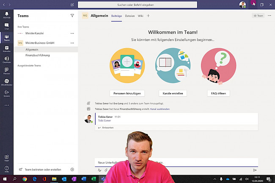Open MindMeister app in sidebar
Image resolution: width=275 pixels, height=183 pixels.
pos(6,82)
